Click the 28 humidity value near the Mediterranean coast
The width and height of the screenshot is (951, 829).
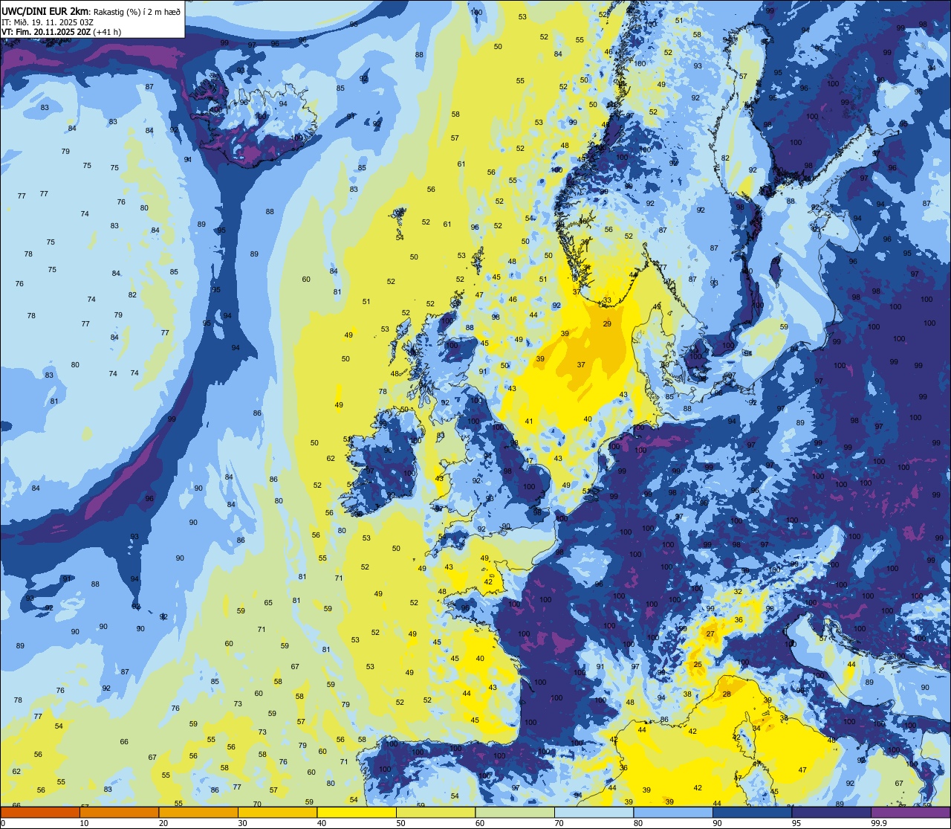pyautogui.click(x=727, y=694)
